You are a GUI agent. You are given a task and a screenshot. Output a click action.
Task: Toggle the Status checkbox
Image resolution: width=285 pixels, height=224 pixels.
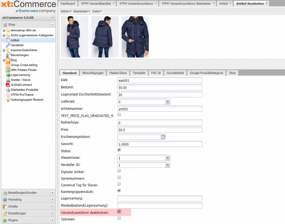[119, 150]
